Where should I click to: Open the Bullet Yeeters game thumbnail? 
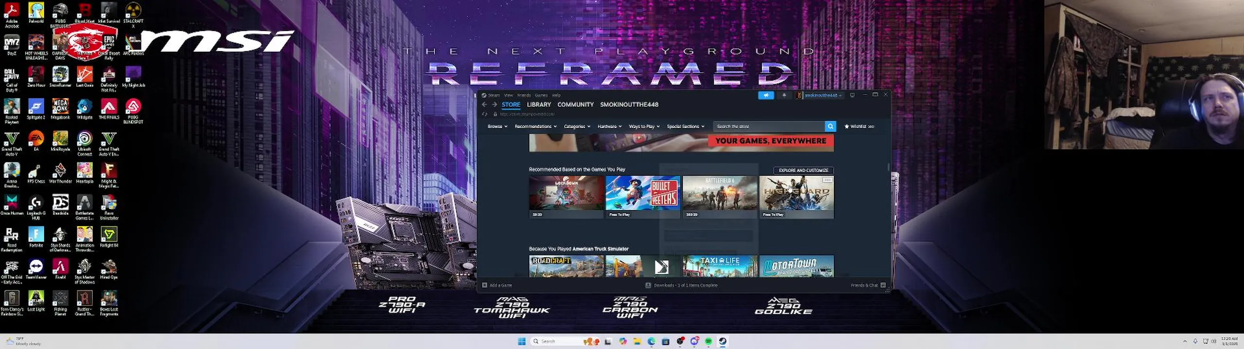pyautogui.click(x=643, y=197)
